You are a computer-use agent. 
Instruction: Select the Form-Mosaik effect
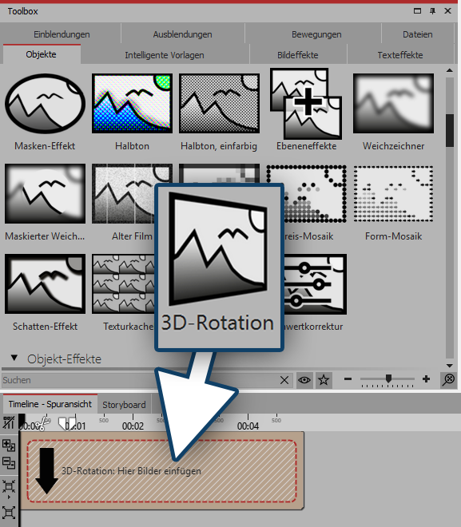(393, 193)
